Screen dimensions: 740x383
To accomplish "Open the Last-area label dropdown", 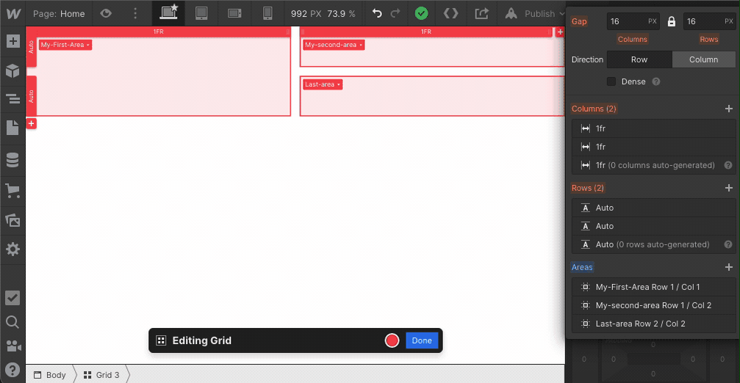I will (x=323, y=84).
